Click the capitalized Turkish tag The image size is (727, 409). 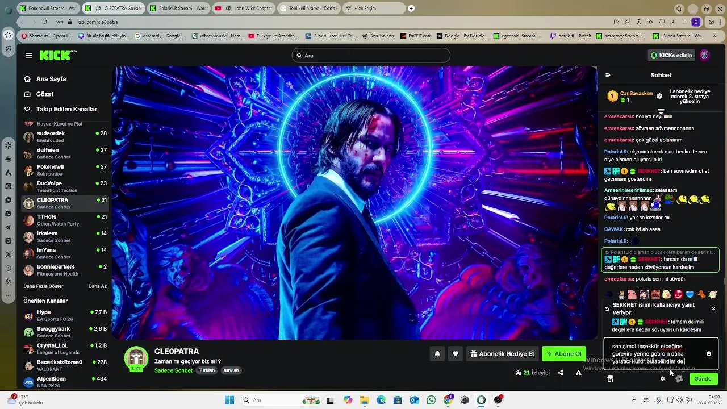(x=207, y=370)
